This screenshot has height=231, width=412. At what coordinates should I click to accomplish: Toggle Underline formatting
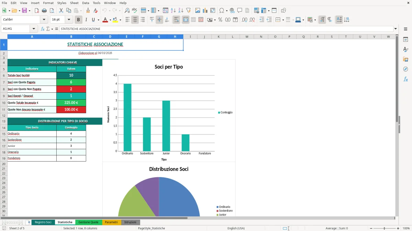(x=93, y=20)
